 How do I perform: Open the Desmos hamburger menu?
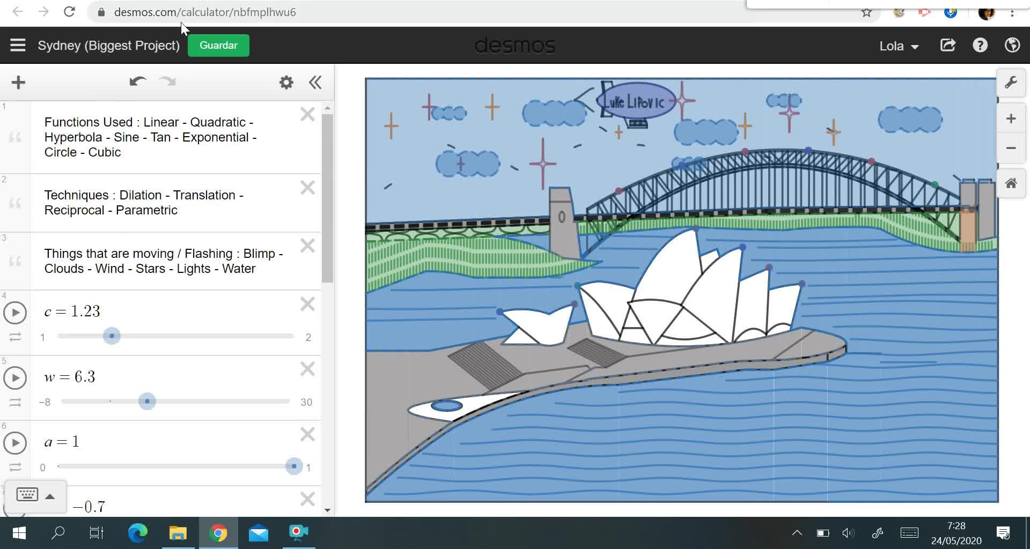18,46
